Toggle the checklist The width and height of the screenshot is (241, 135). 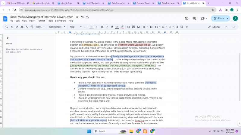[x=156, y=27]
